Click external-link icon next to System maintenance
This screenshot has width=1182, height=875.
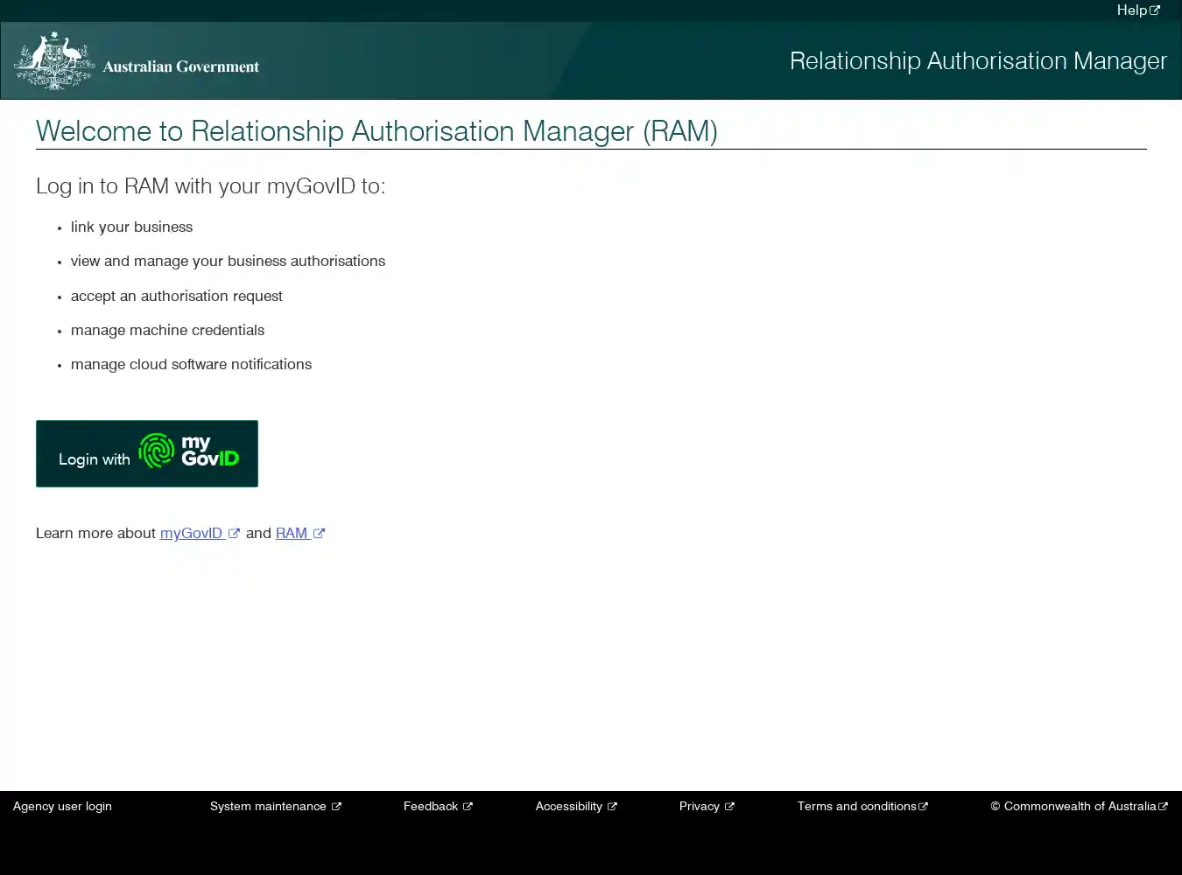pyautogui.click(x=336, y=807)
